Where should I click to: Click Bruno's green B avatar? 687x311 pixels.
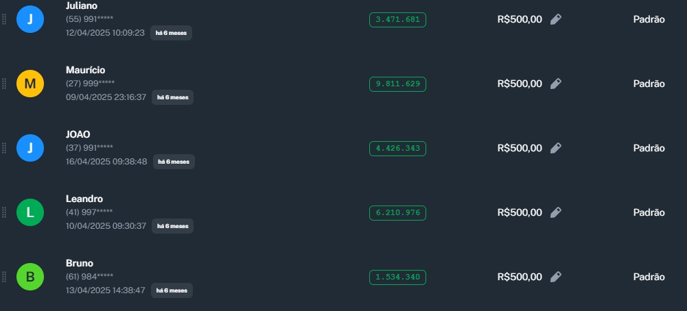tap(30, 277)
